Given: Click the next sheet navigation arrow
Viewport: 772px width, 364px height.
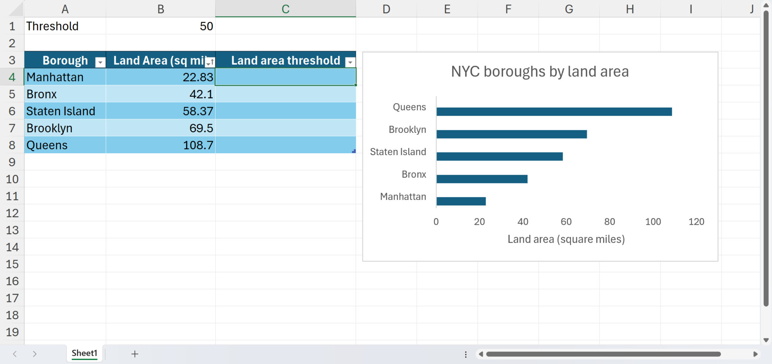Looking at the screenshot, I should (35, 354).
